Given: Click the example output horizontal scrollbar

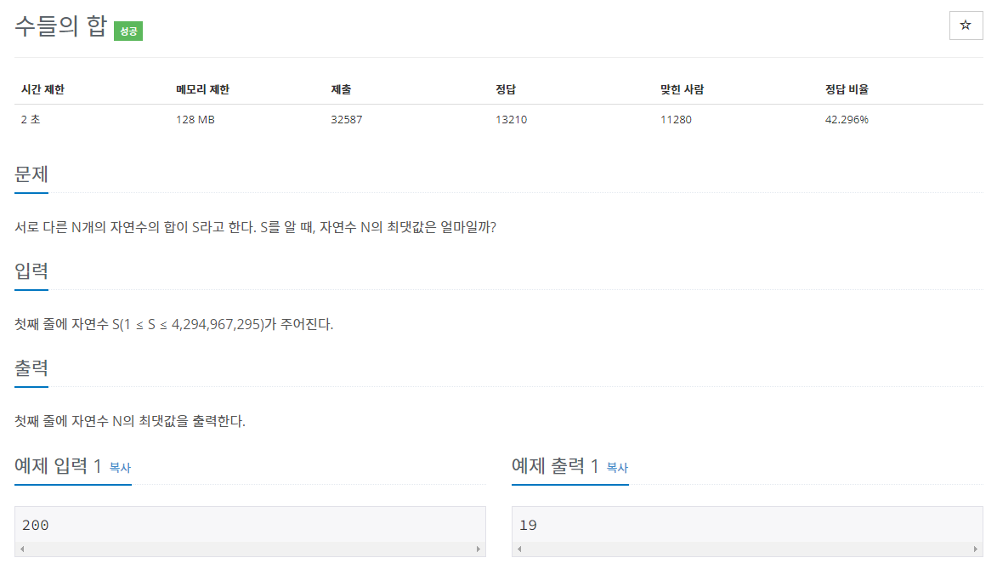Looking at the screenshot, I should click(747, 549).
